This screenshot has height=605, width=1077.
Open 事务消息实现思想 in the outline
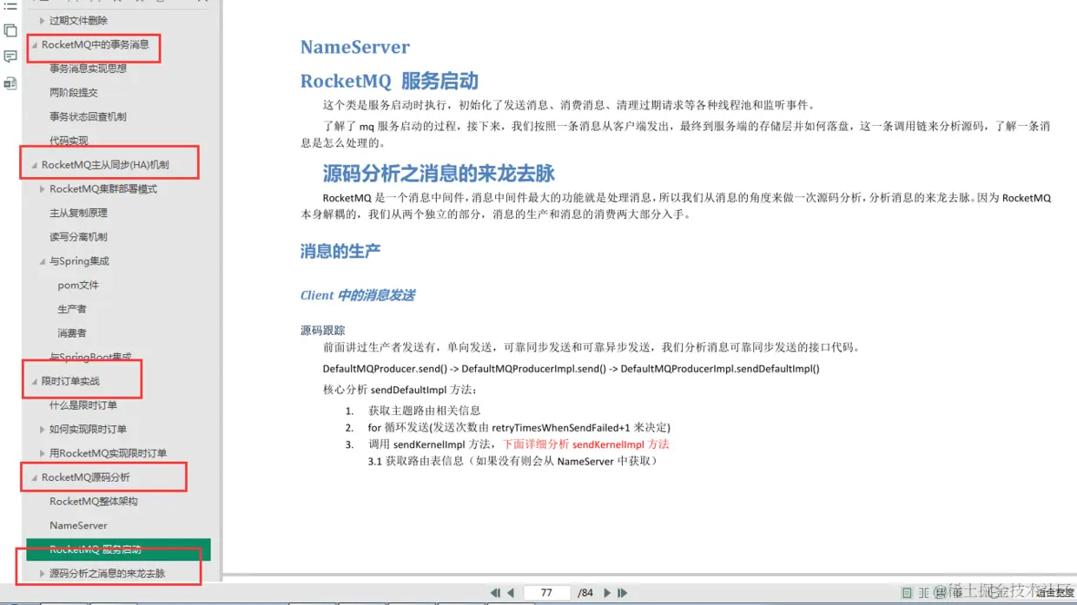point(88,69)
